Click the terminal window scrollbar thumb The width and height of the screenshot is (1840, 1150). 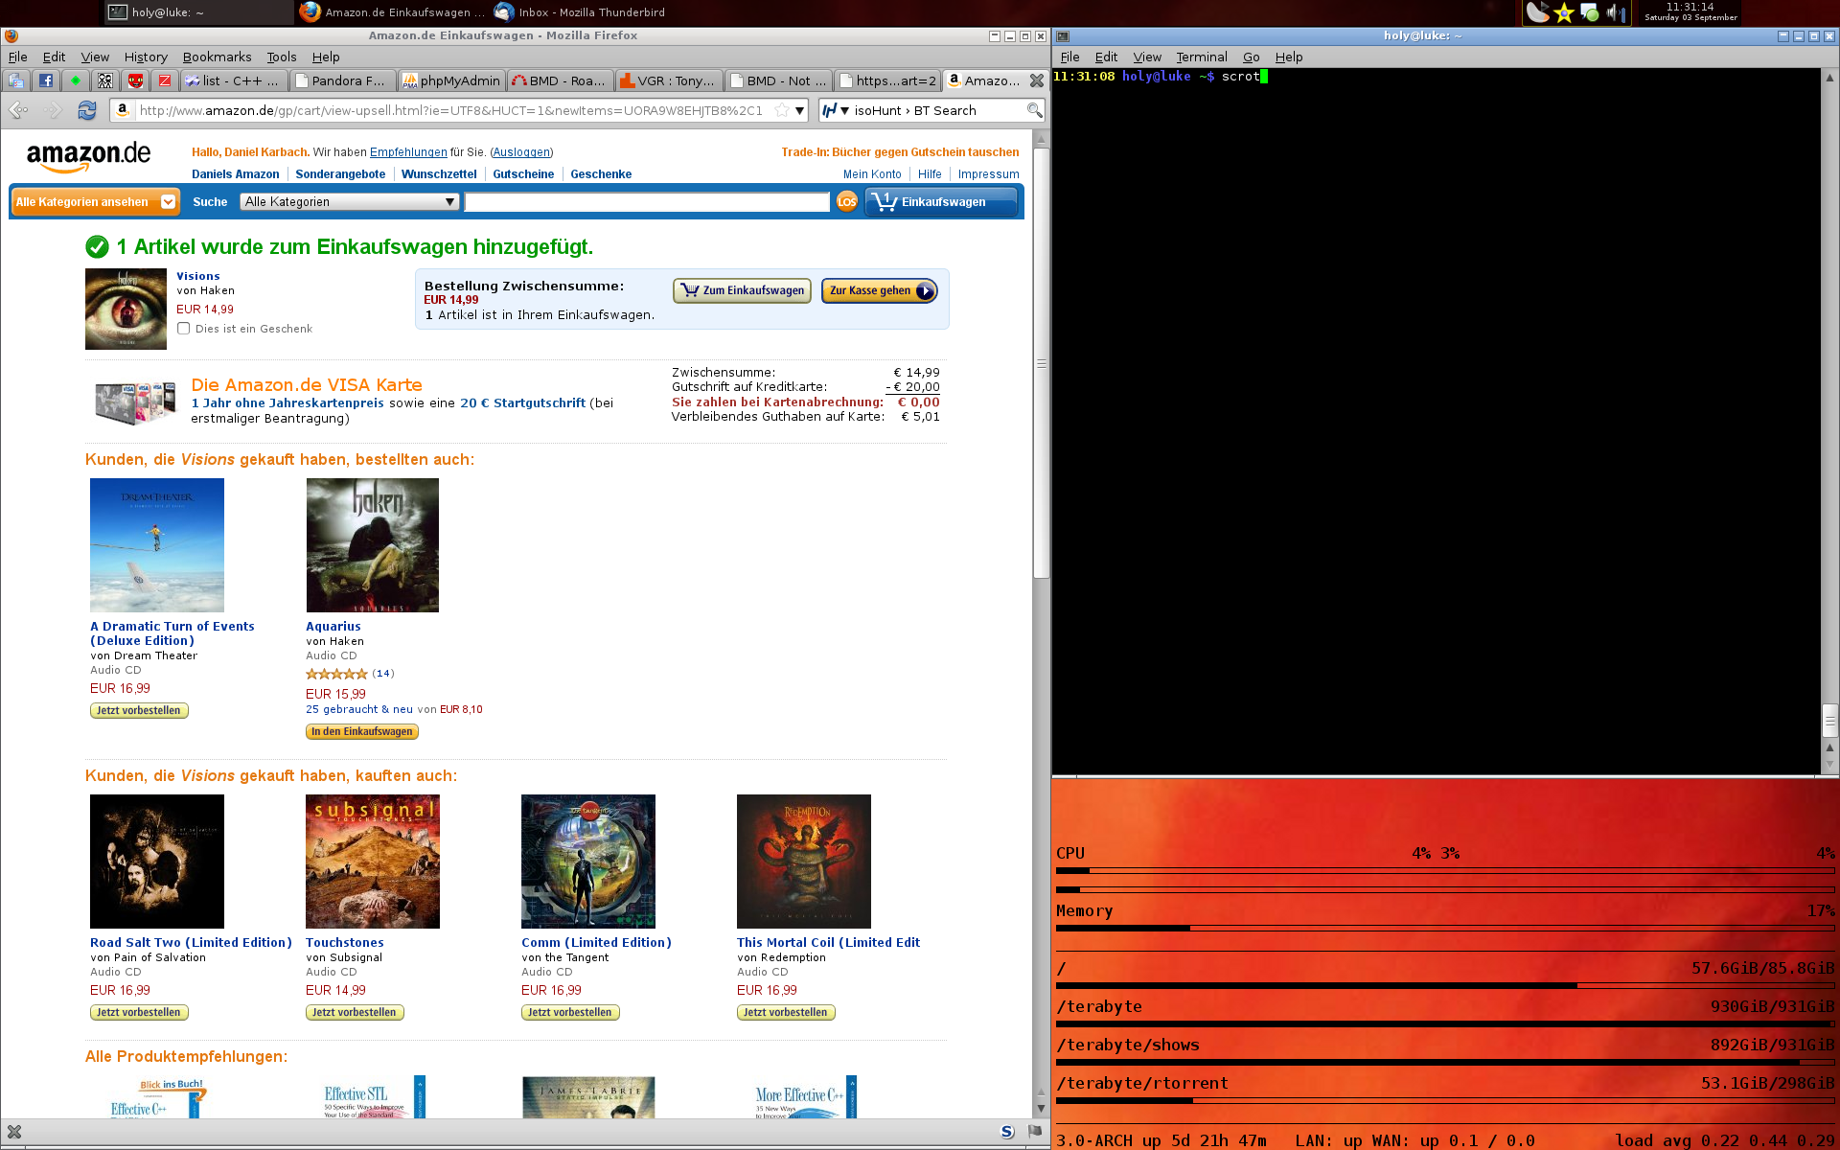(1829, 721)
